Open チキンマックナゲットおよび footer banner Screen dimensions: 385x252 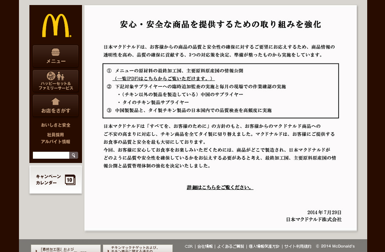tap(138, 248)
